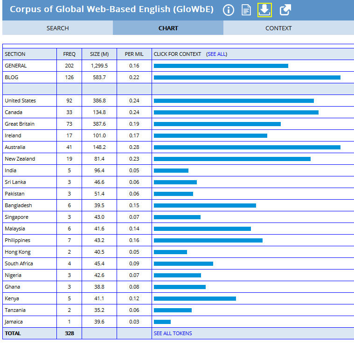354x344 pixels.
Task: Click the Kenya frequency bar
Action: click(x=194, y=298)
